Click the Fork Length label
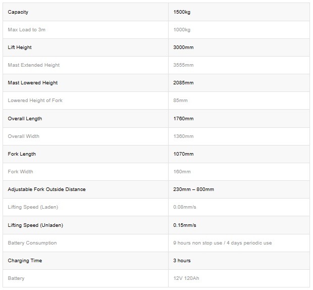The height and width of the screenshot is (290, 313). point(22,154)
